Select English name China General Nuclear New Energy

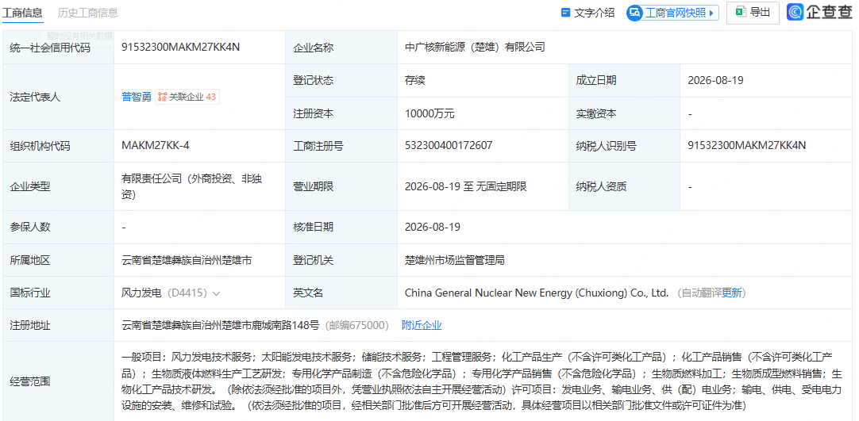tap(537, 293)
